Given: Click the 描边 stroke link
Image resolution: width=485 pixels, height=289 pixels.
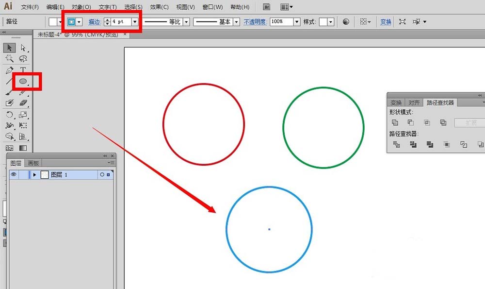Looking at the screenshot, I should pos(95,22).
